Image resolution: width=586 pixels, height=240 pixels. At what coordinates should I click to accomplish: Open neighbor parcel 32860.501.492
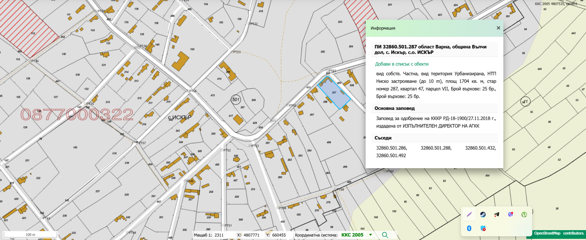[x=391, y=156]
